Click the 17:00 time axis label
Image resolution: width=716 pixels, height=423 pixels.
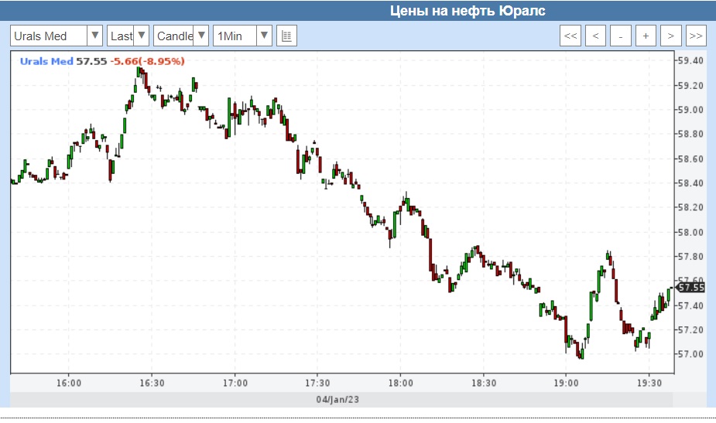(235, 383)
